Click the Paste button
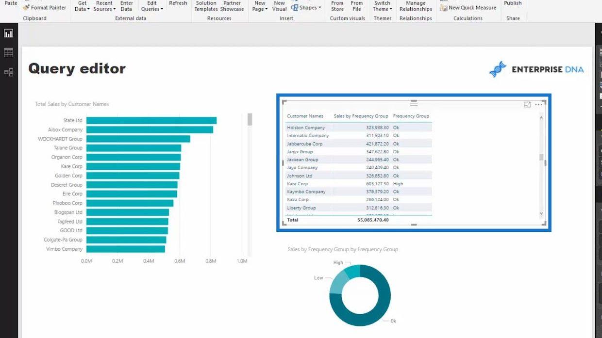 click(x=11, y=3)
